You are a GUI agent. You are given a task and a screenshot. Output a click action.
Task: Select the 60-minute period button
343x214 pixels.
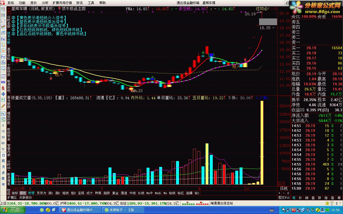coord(3,143)
